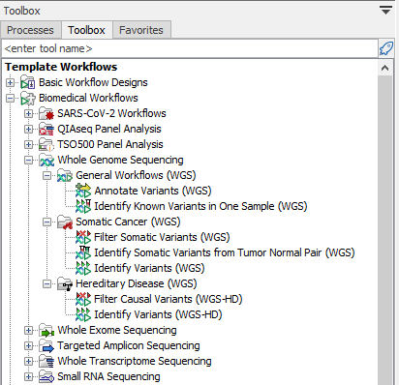
Task: Select Identify Variants (WGS) workflow label
Action: click(x=149, y=268)
